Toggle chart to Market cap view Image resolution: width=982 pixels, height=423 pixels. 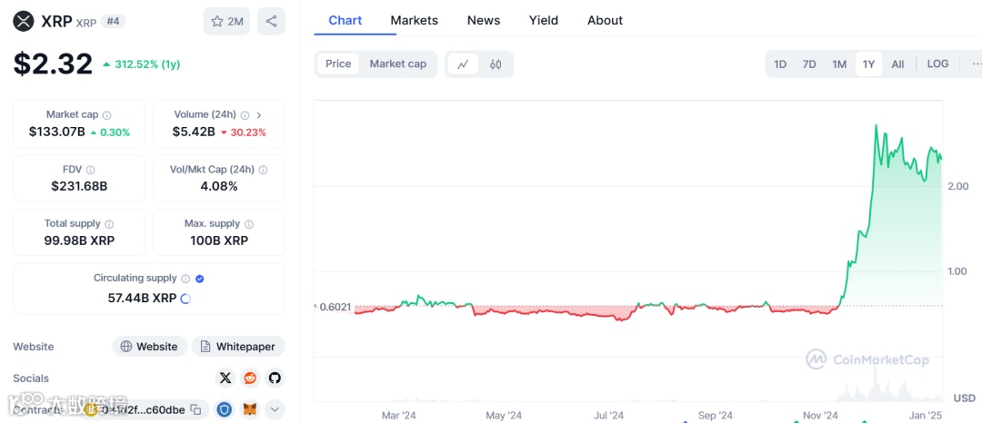pos(397,64)
